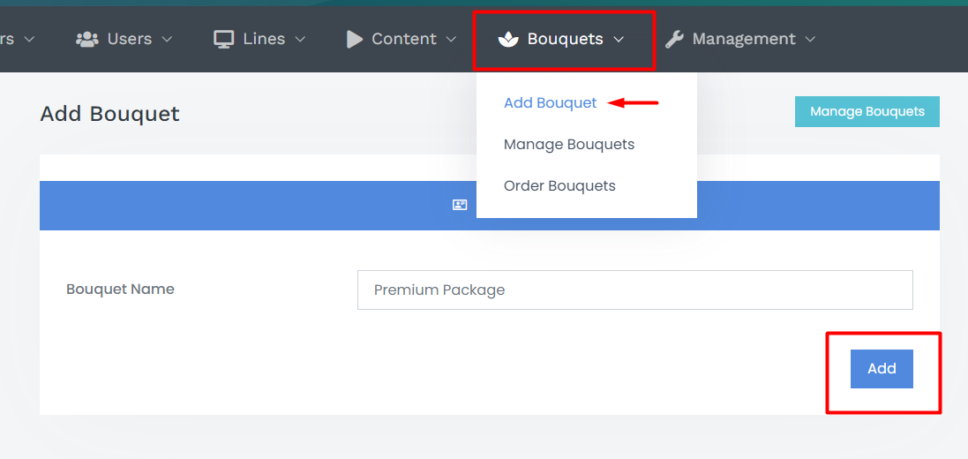
Task: Open the Content menu label
Action: click(x=404, y=39)
